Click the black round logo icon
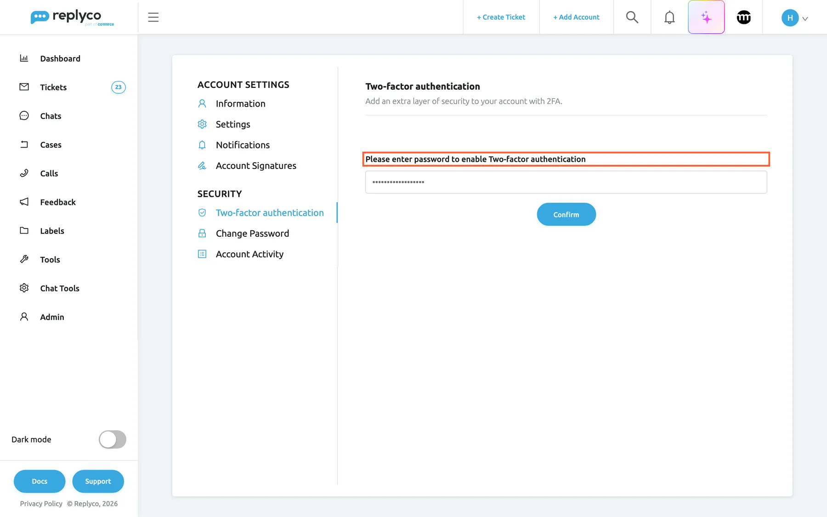Image resolution: width=827 pixels, height=517 pixels. pyautogui.click(x=744, y=17)
